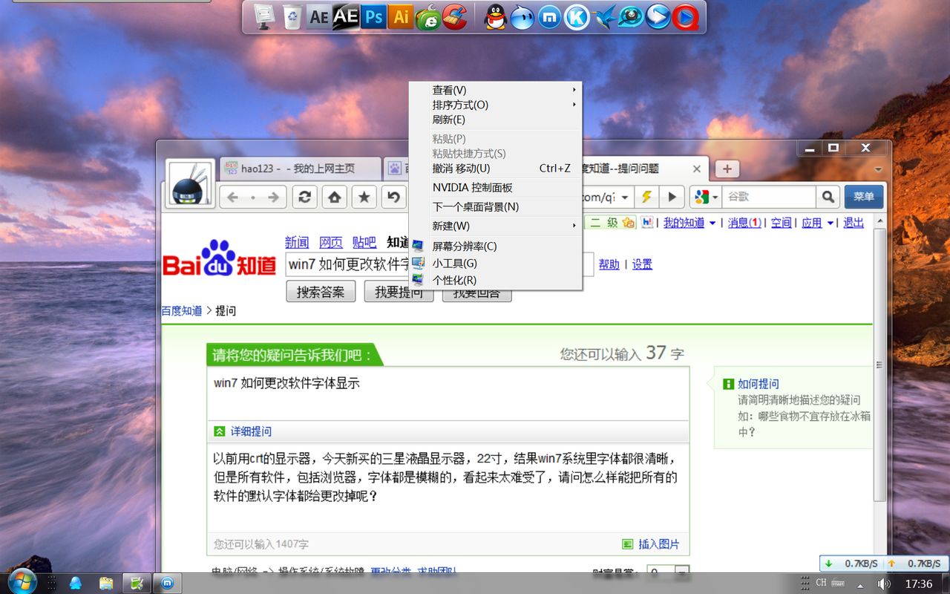The width and height of the screenshot is (950, 594).
Task: Click the 搜索答案 button
Action: [x=321, y=291]
